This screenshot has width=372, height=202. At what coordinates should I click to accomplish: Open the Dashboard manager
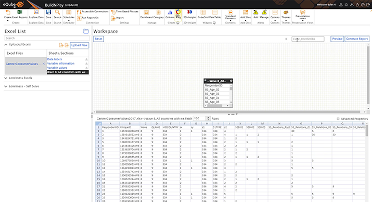pos(146,14)
